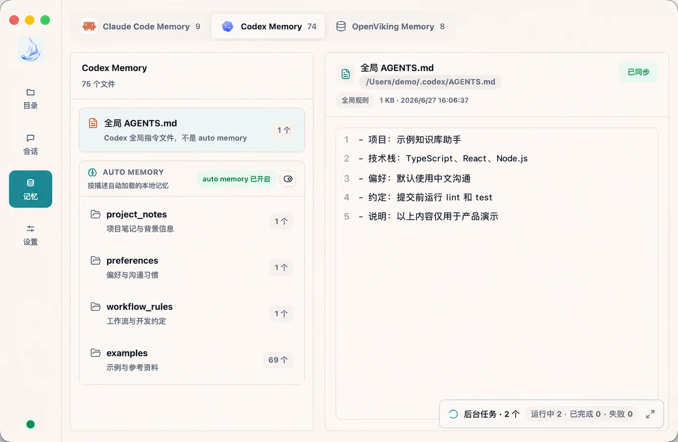Screen dimensions: 678x442
Task: Click editor line 4 about lint 和 test
Action: [x=426, y=197]
